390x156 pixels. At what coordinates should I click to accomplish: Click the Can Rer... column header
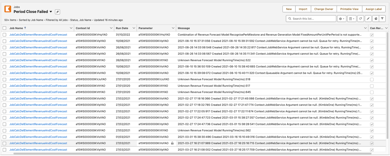tap(377, 28)
